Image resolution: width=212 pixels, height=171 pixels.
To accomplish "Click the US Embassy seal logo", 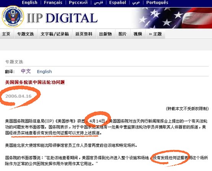I will click(x=13, y=16).
